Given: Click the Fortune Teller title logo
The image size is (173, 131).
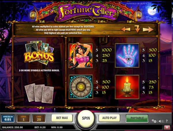Looking at the screenshot, I should 86,12.
